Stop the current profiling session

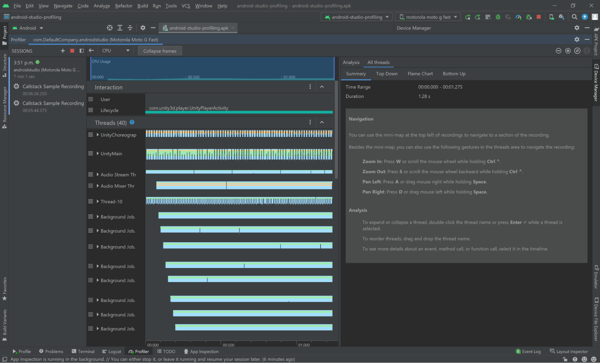(72, 51)
